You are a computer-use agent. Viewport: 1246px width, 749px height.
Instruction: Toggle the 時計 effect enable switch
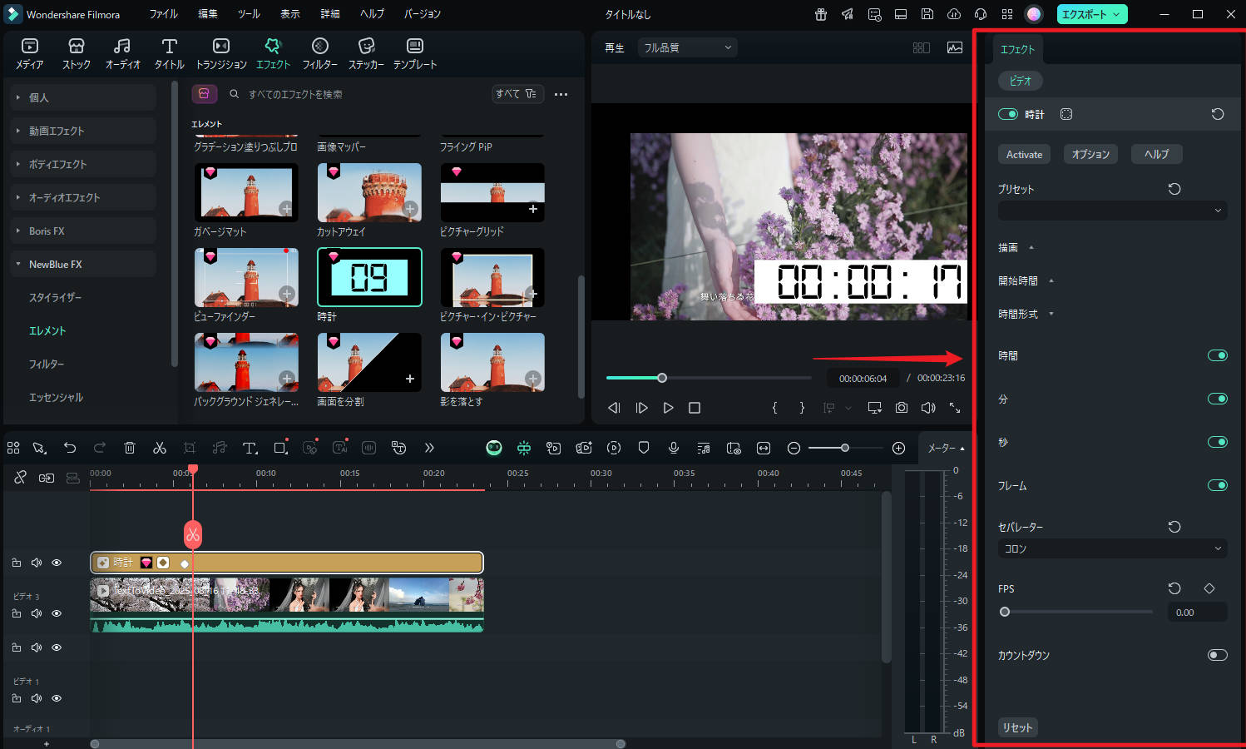pos(1008,114)
